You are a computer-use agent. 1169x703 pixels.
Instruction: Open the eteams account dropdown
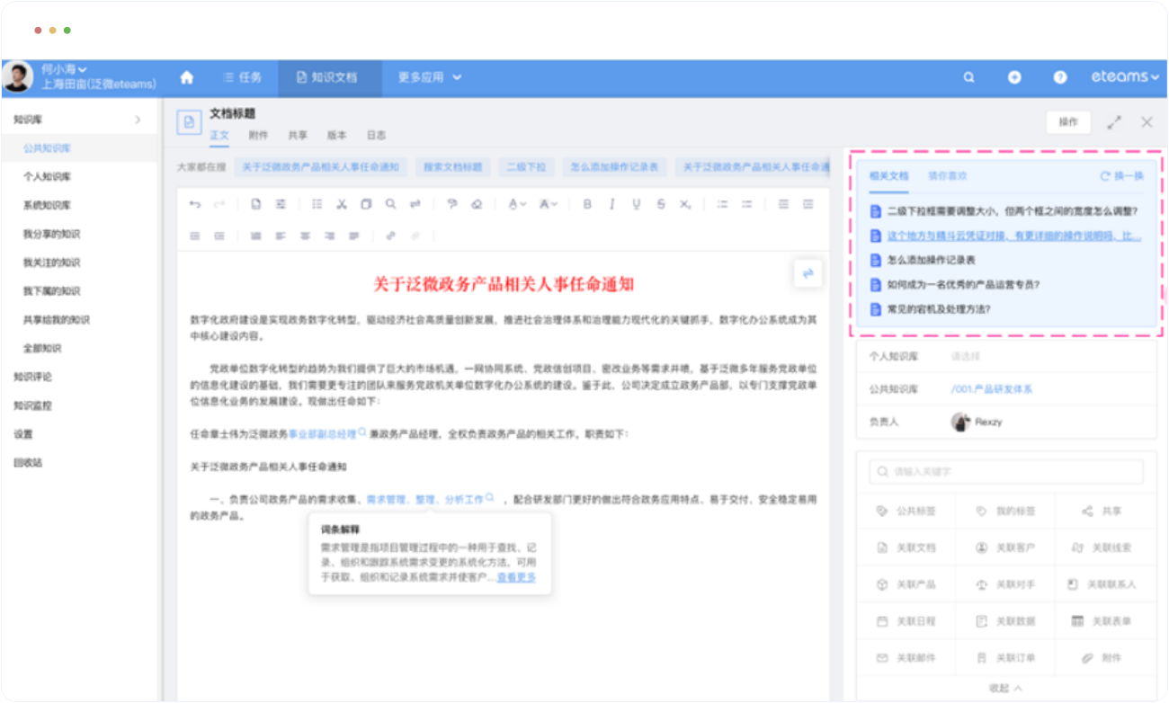1124,77
